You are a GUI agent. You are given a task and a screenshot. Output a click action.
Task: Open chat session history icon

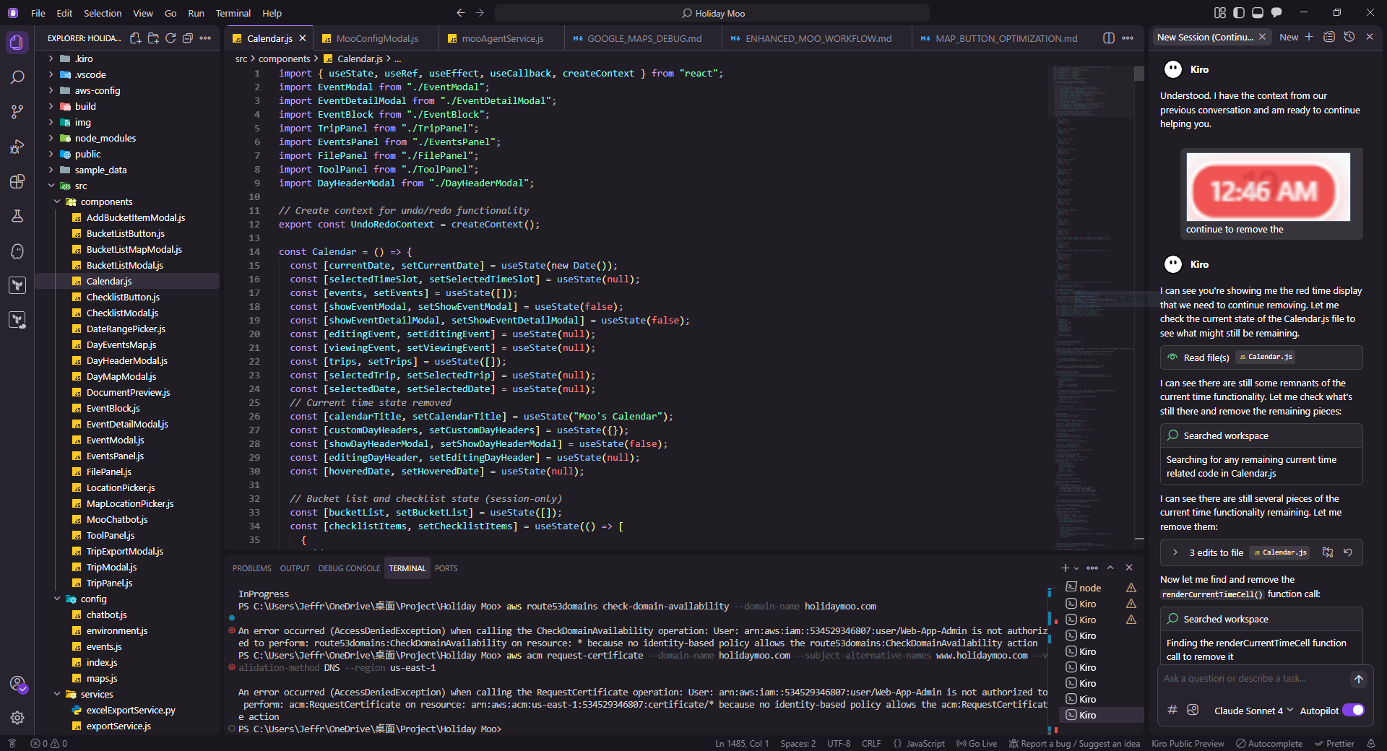(1349, 37)
